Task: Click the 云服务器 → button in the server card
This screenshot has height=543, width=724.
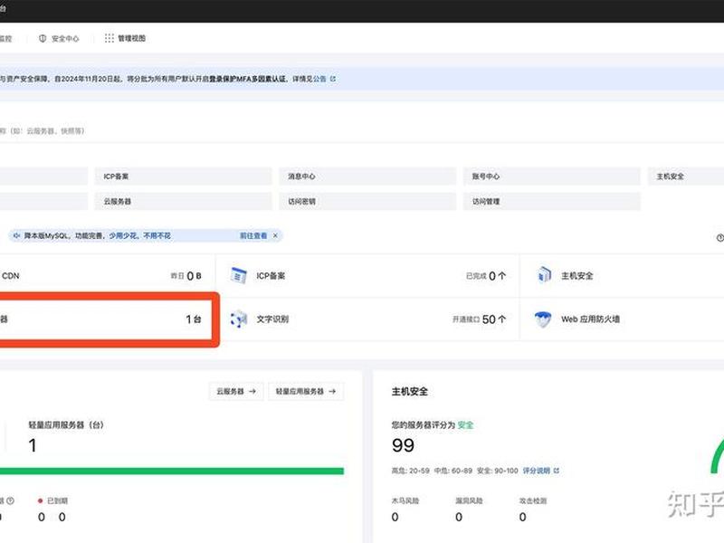Action: point(236,392)
